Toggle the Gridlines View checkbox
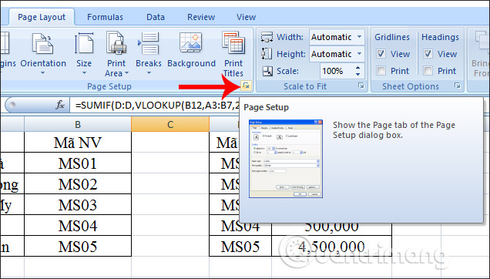Image resolution: width=490 pixels, height=279 pixels. pyautogui.click(x=381, y=54)
